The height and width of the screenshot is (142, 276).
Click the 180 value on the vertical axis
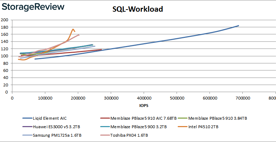pos(4,27)
